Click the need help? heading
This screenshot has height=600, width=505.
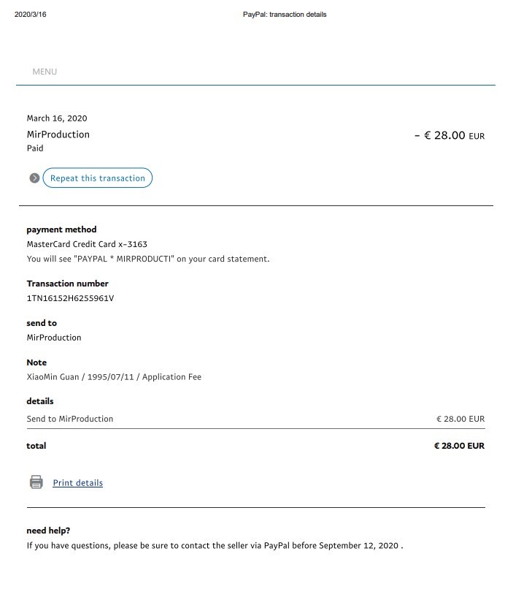pyautogui.click(x=48, y=531)
